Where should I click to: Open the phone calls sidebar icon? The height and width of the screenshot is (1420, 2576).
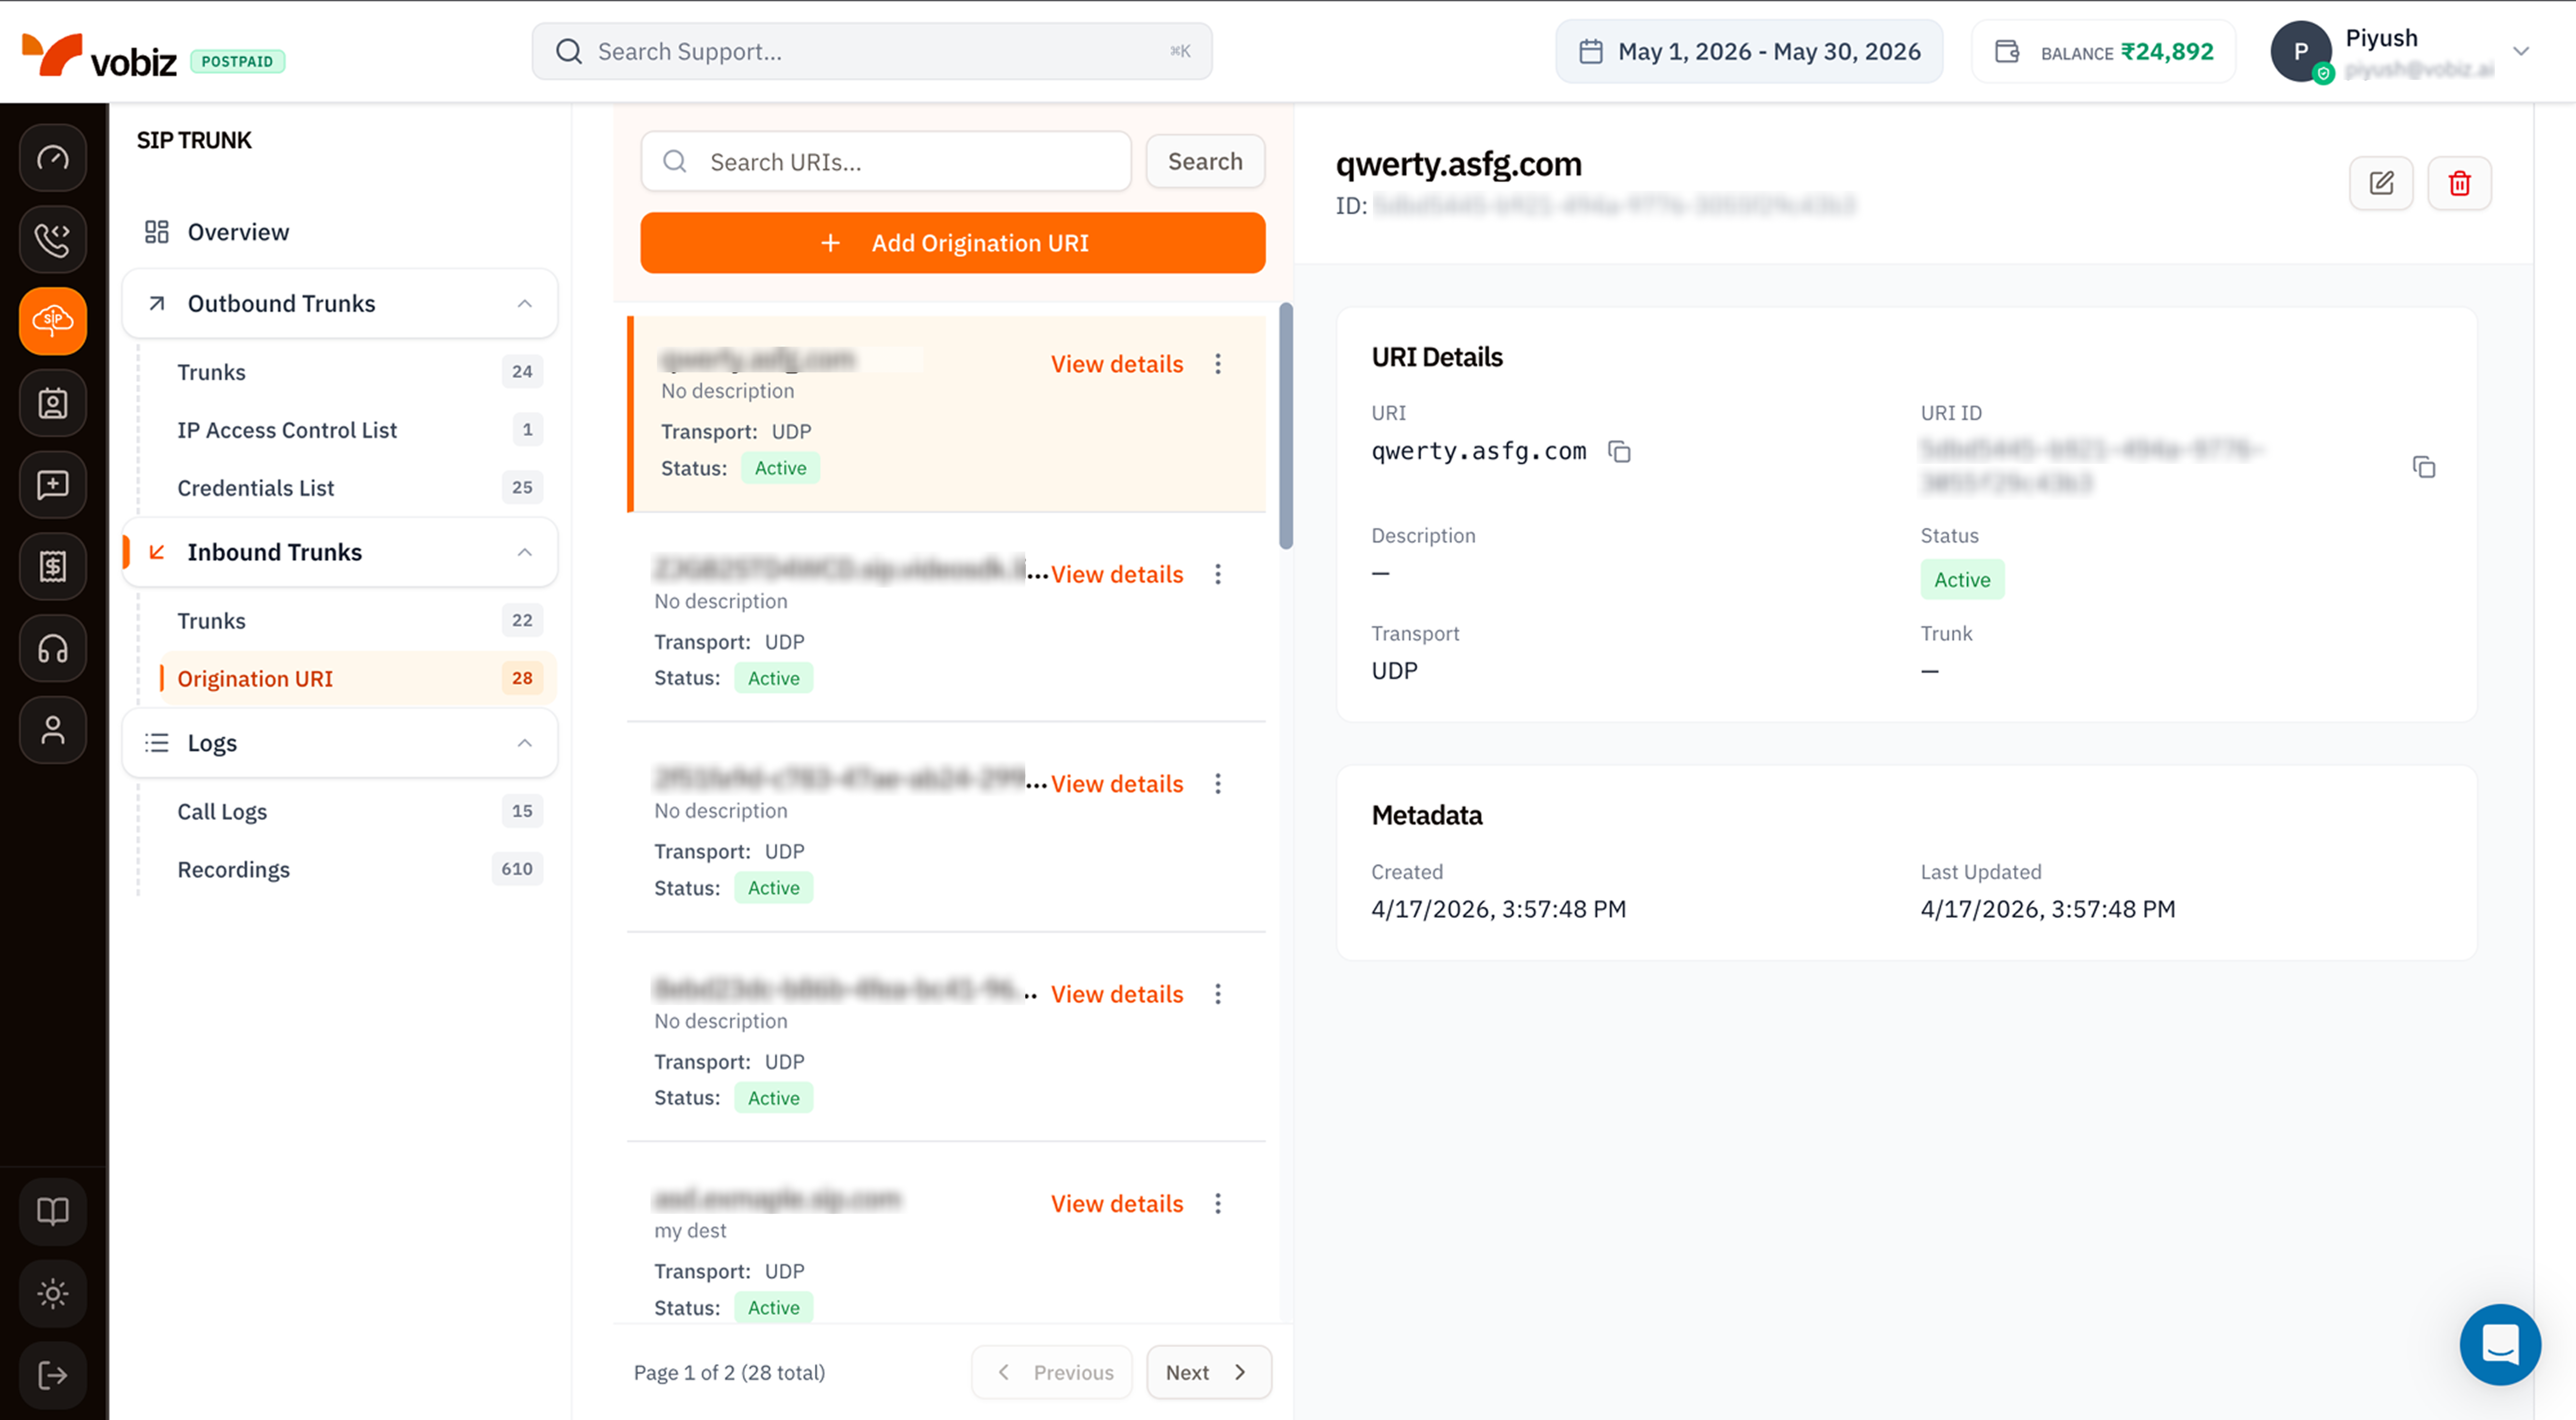53,240
